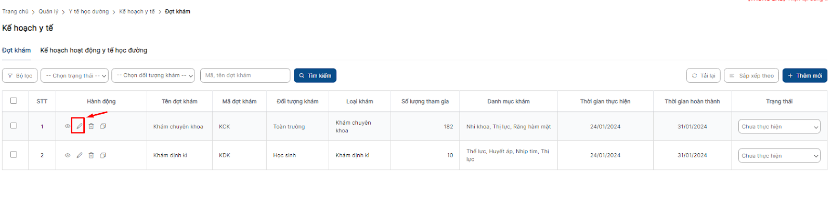Click the view eye icon for Khám chuyên khoa
Image resolution: width=832 pixels, height=216 pixels.
pyautogui.click(x=68, y=126)
